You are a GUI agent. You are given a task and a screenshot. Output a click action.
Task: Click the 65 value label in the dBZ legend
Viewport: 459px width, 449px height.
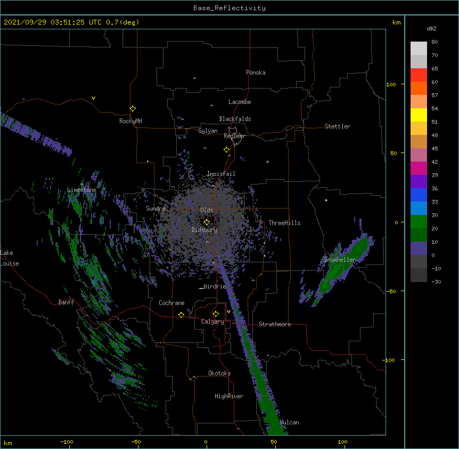435,69
